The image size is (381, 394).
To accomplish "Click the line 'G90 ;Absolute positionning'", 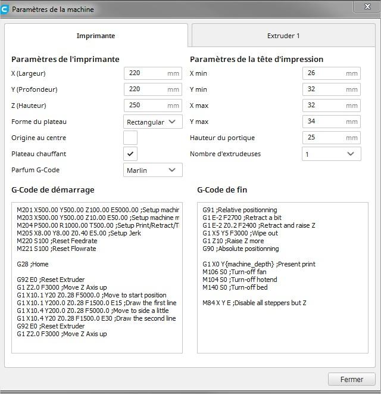I will point(241,249).
